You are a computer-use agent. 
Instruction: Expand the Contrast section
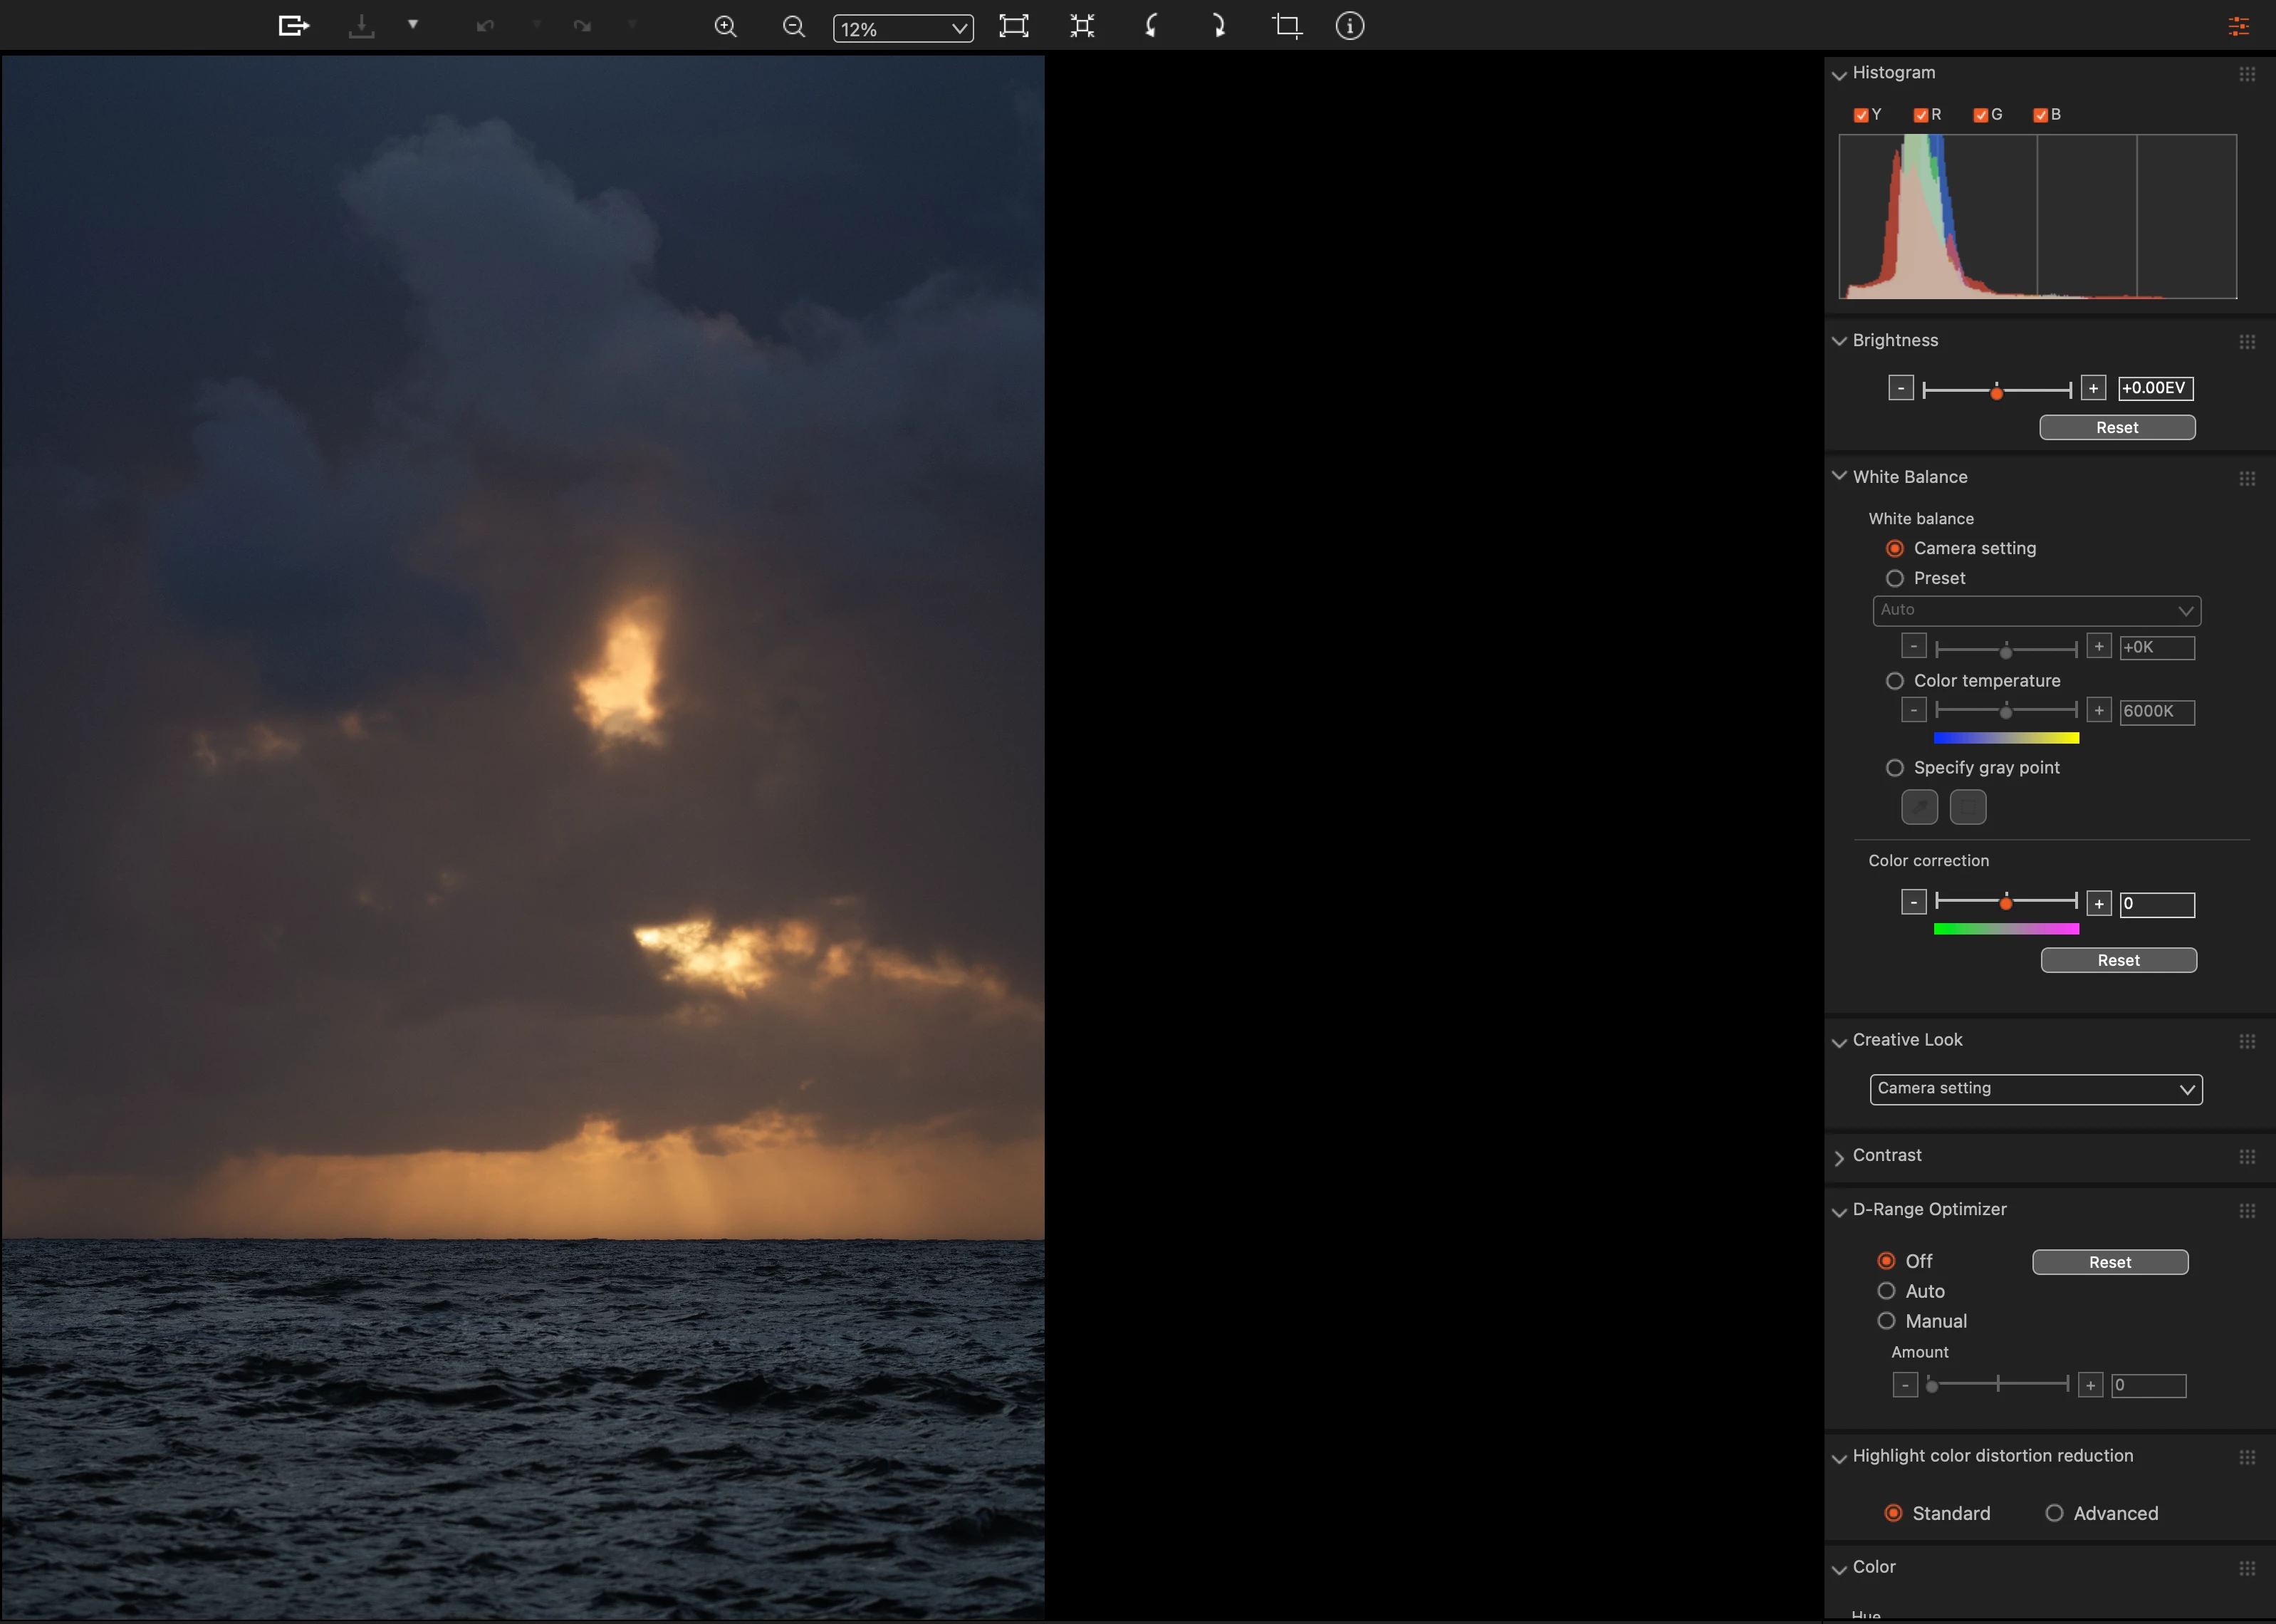pos(1839,1157)
